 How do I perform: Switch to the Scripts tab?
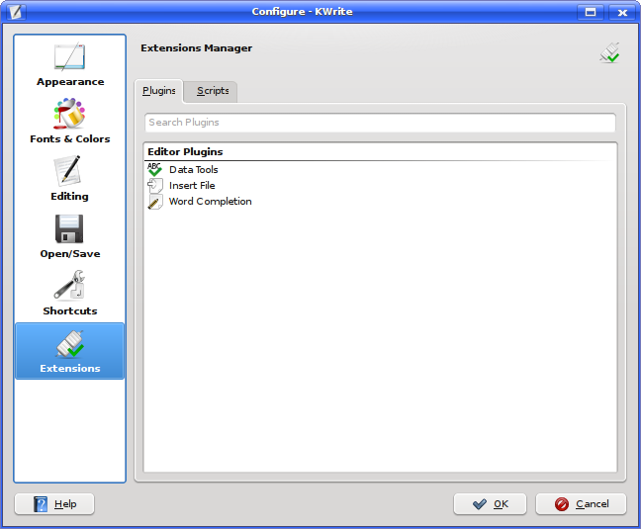pos(213,91)
